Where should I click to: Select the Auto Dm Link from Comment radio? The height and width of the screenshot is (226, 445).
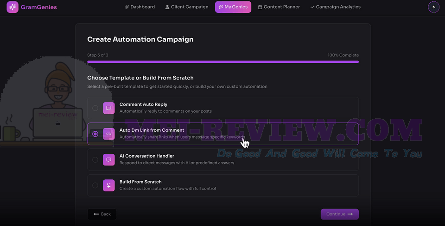95,134
